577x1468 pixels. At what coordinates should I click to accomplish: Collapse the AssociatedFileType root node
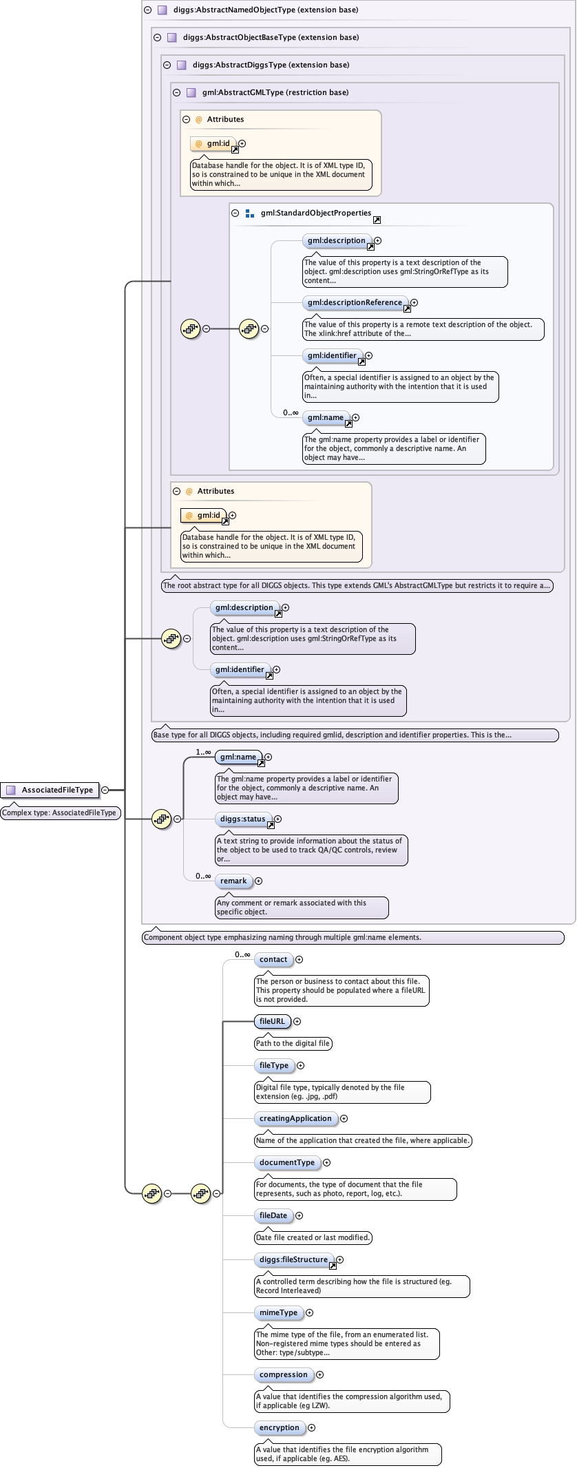(x=105, y=790)
